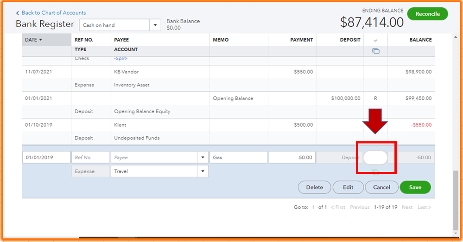
Task: Click the Cancel button
Action: coord(381,187)
